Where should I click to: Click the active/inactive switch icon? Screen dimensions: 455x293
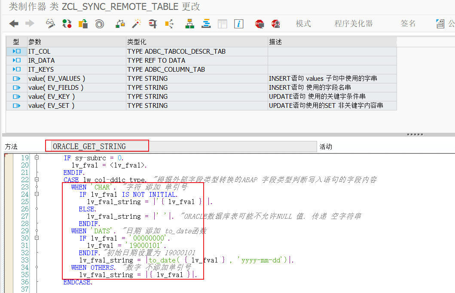coord(67,24)
